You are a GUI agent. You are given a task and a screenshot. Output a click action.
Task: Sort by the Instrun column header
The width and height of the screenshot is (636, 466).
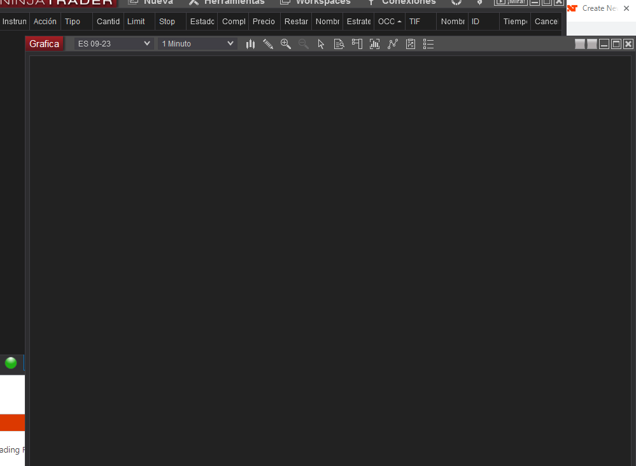coord(14,22)
